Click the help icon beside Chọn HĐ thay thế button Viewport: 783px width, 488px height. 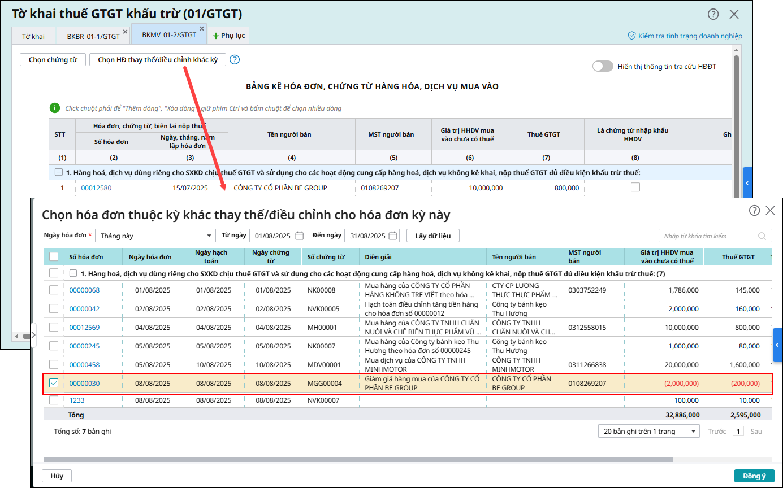tap(235, 60)
